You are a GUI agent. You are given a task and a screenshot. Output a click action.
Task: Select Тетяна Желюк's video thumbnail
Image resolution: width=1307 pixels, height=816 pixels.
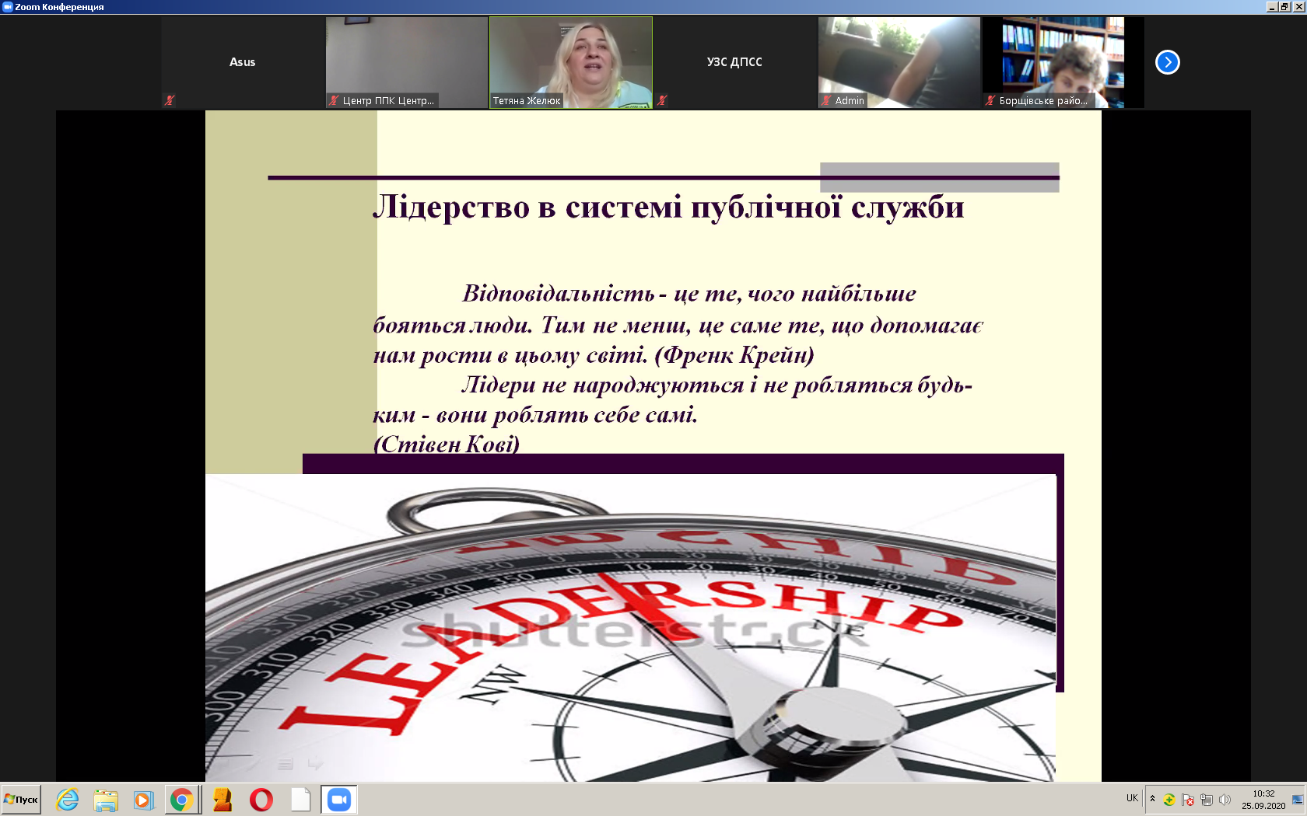[571, 62]
